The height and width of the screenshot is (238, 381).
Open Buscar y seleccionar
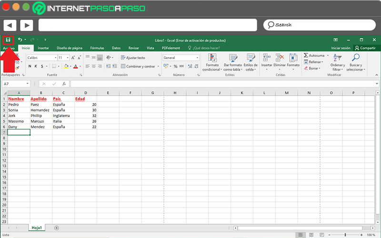(356, 62)
